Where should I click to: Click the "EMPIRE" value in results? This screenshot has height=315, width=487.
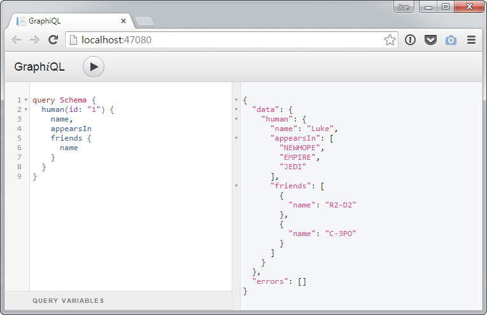click(297, 157)
